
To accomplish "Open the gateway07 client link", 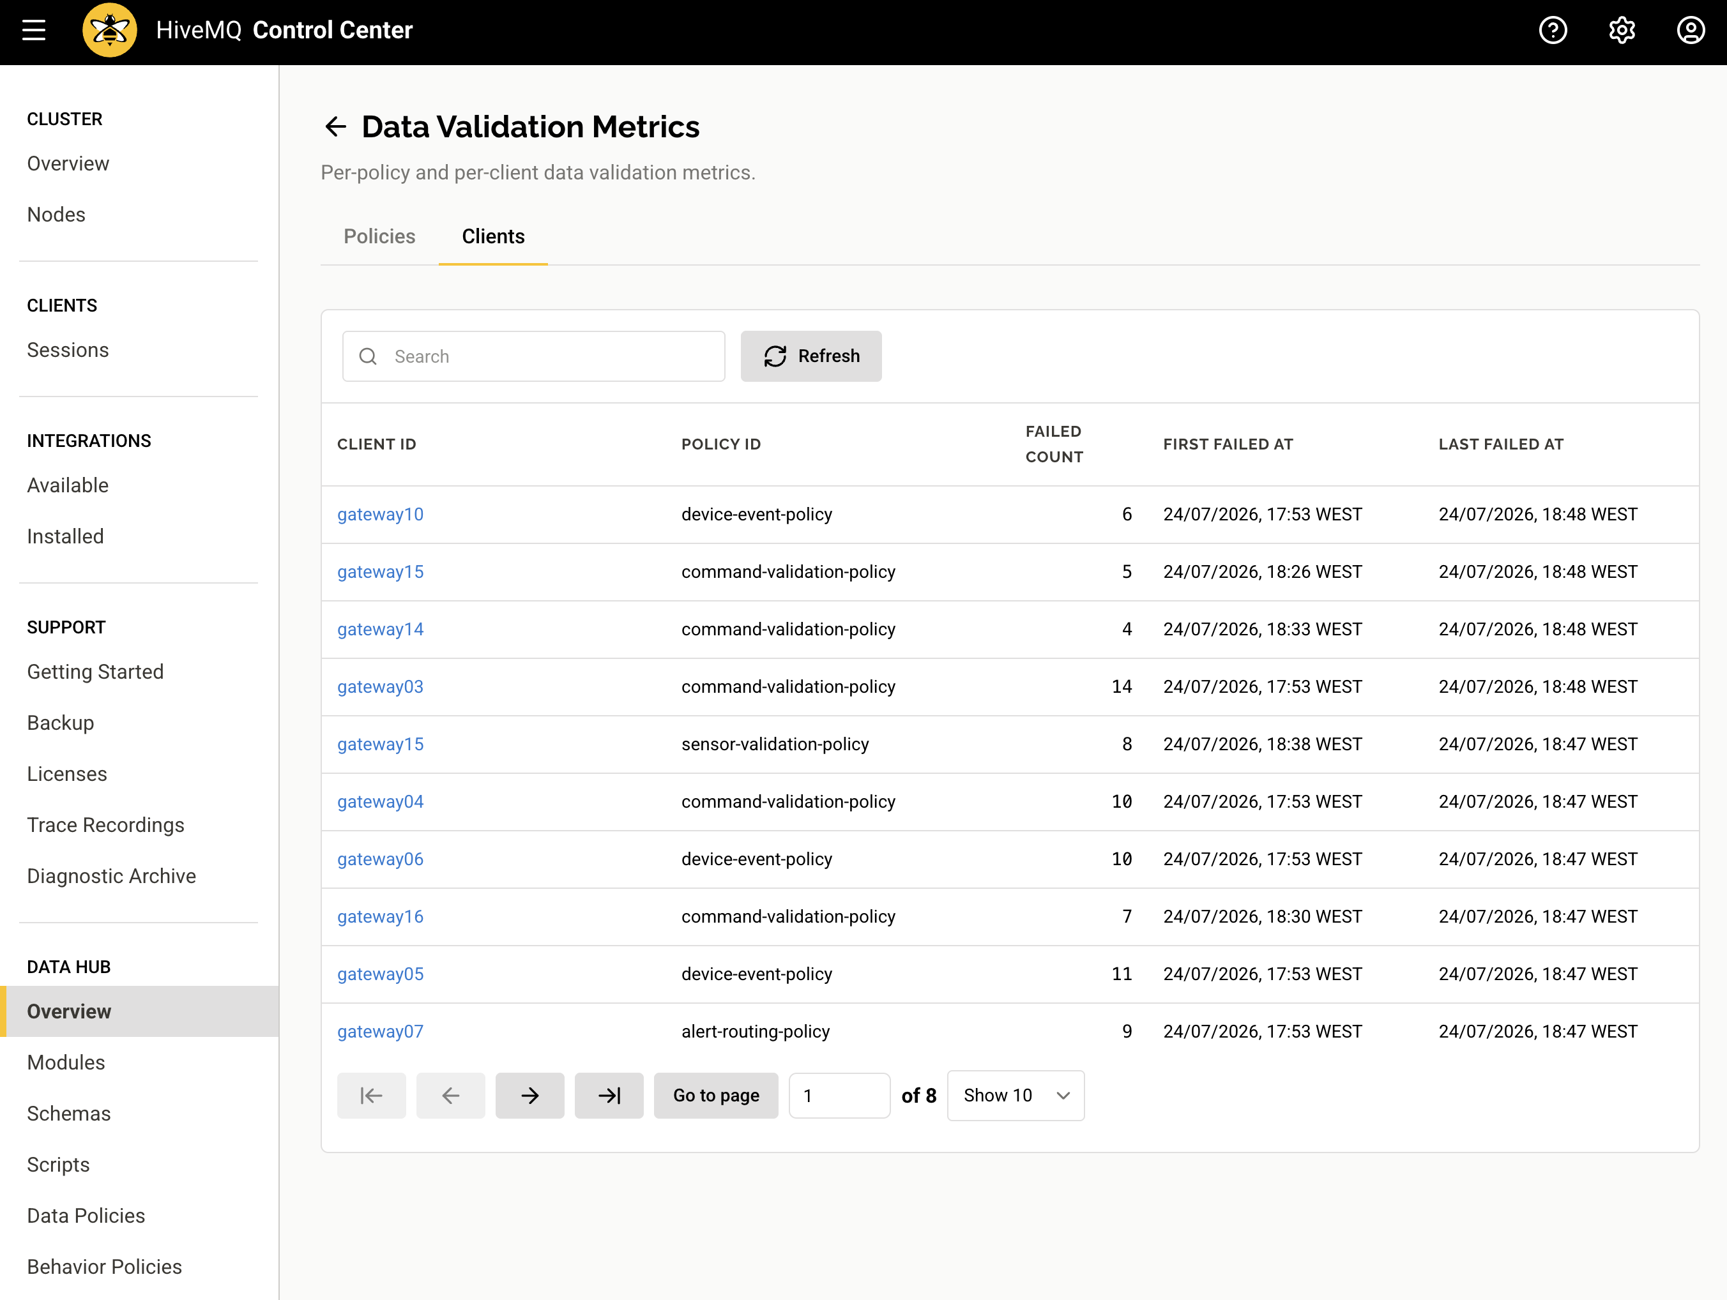I will (x=380, y=1032).
